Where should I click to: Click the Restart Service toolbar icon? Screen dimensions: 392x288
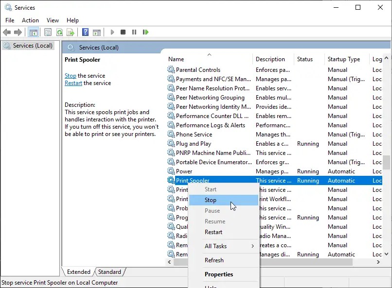coord(145,32)
